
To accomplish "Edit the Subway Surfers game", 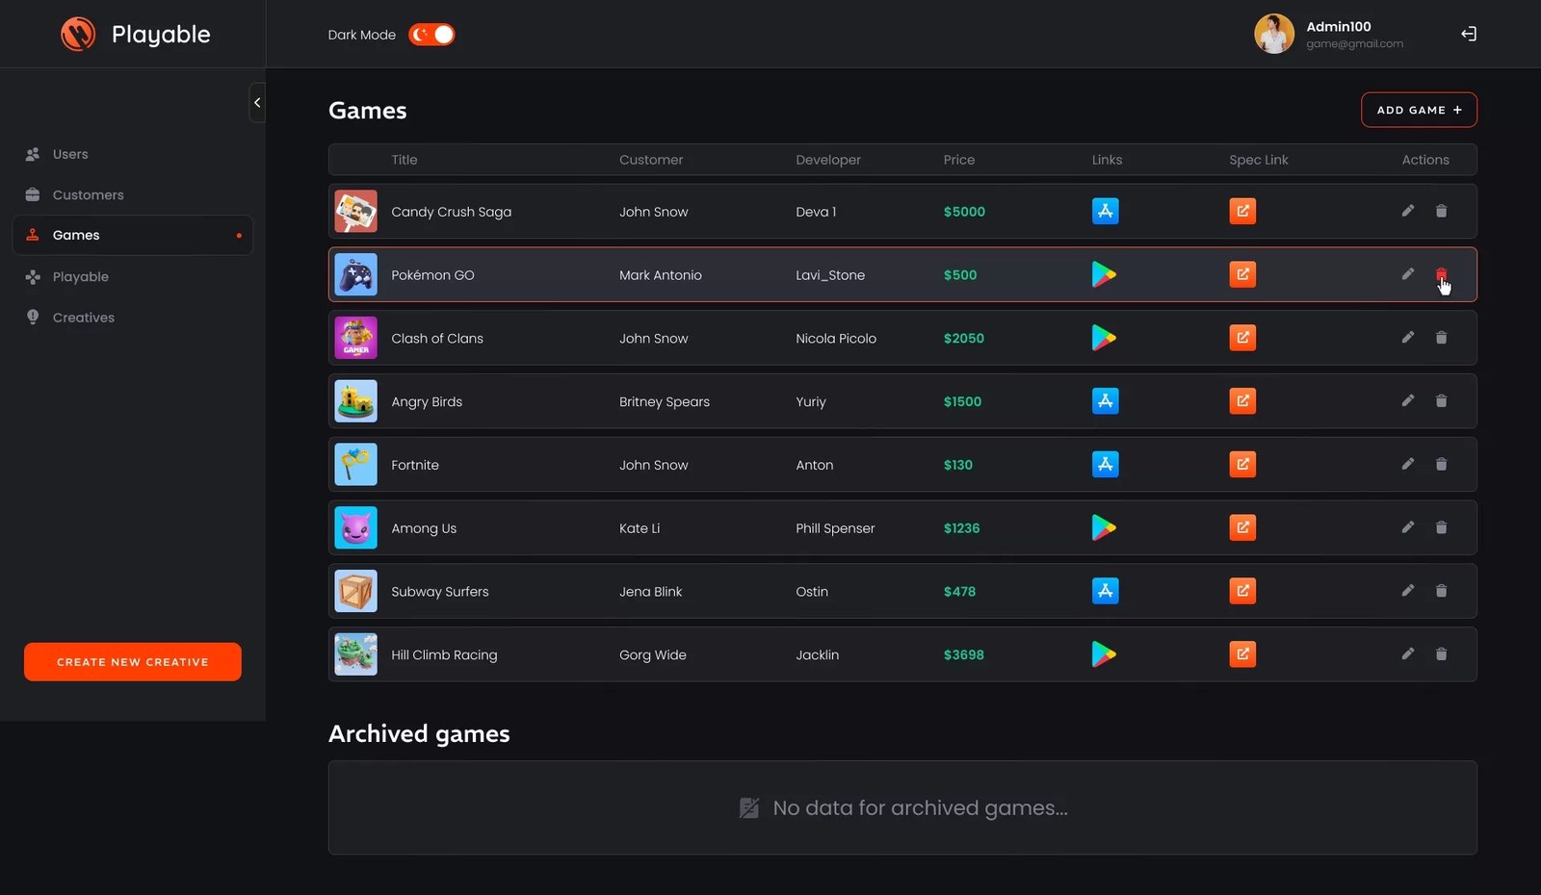I will [1408, 591].
